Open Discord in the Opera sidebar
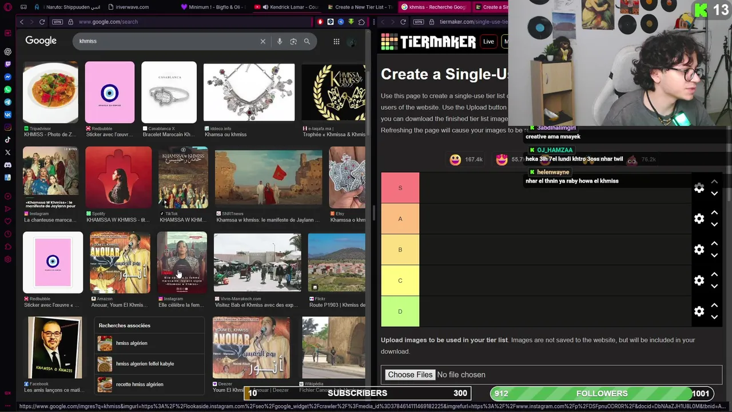 coord(7,165)
